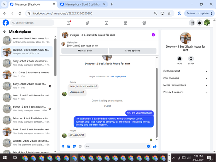Open the Video/Watch icon
The height and width of the screenshot is (162, 216).
point(106,23)
